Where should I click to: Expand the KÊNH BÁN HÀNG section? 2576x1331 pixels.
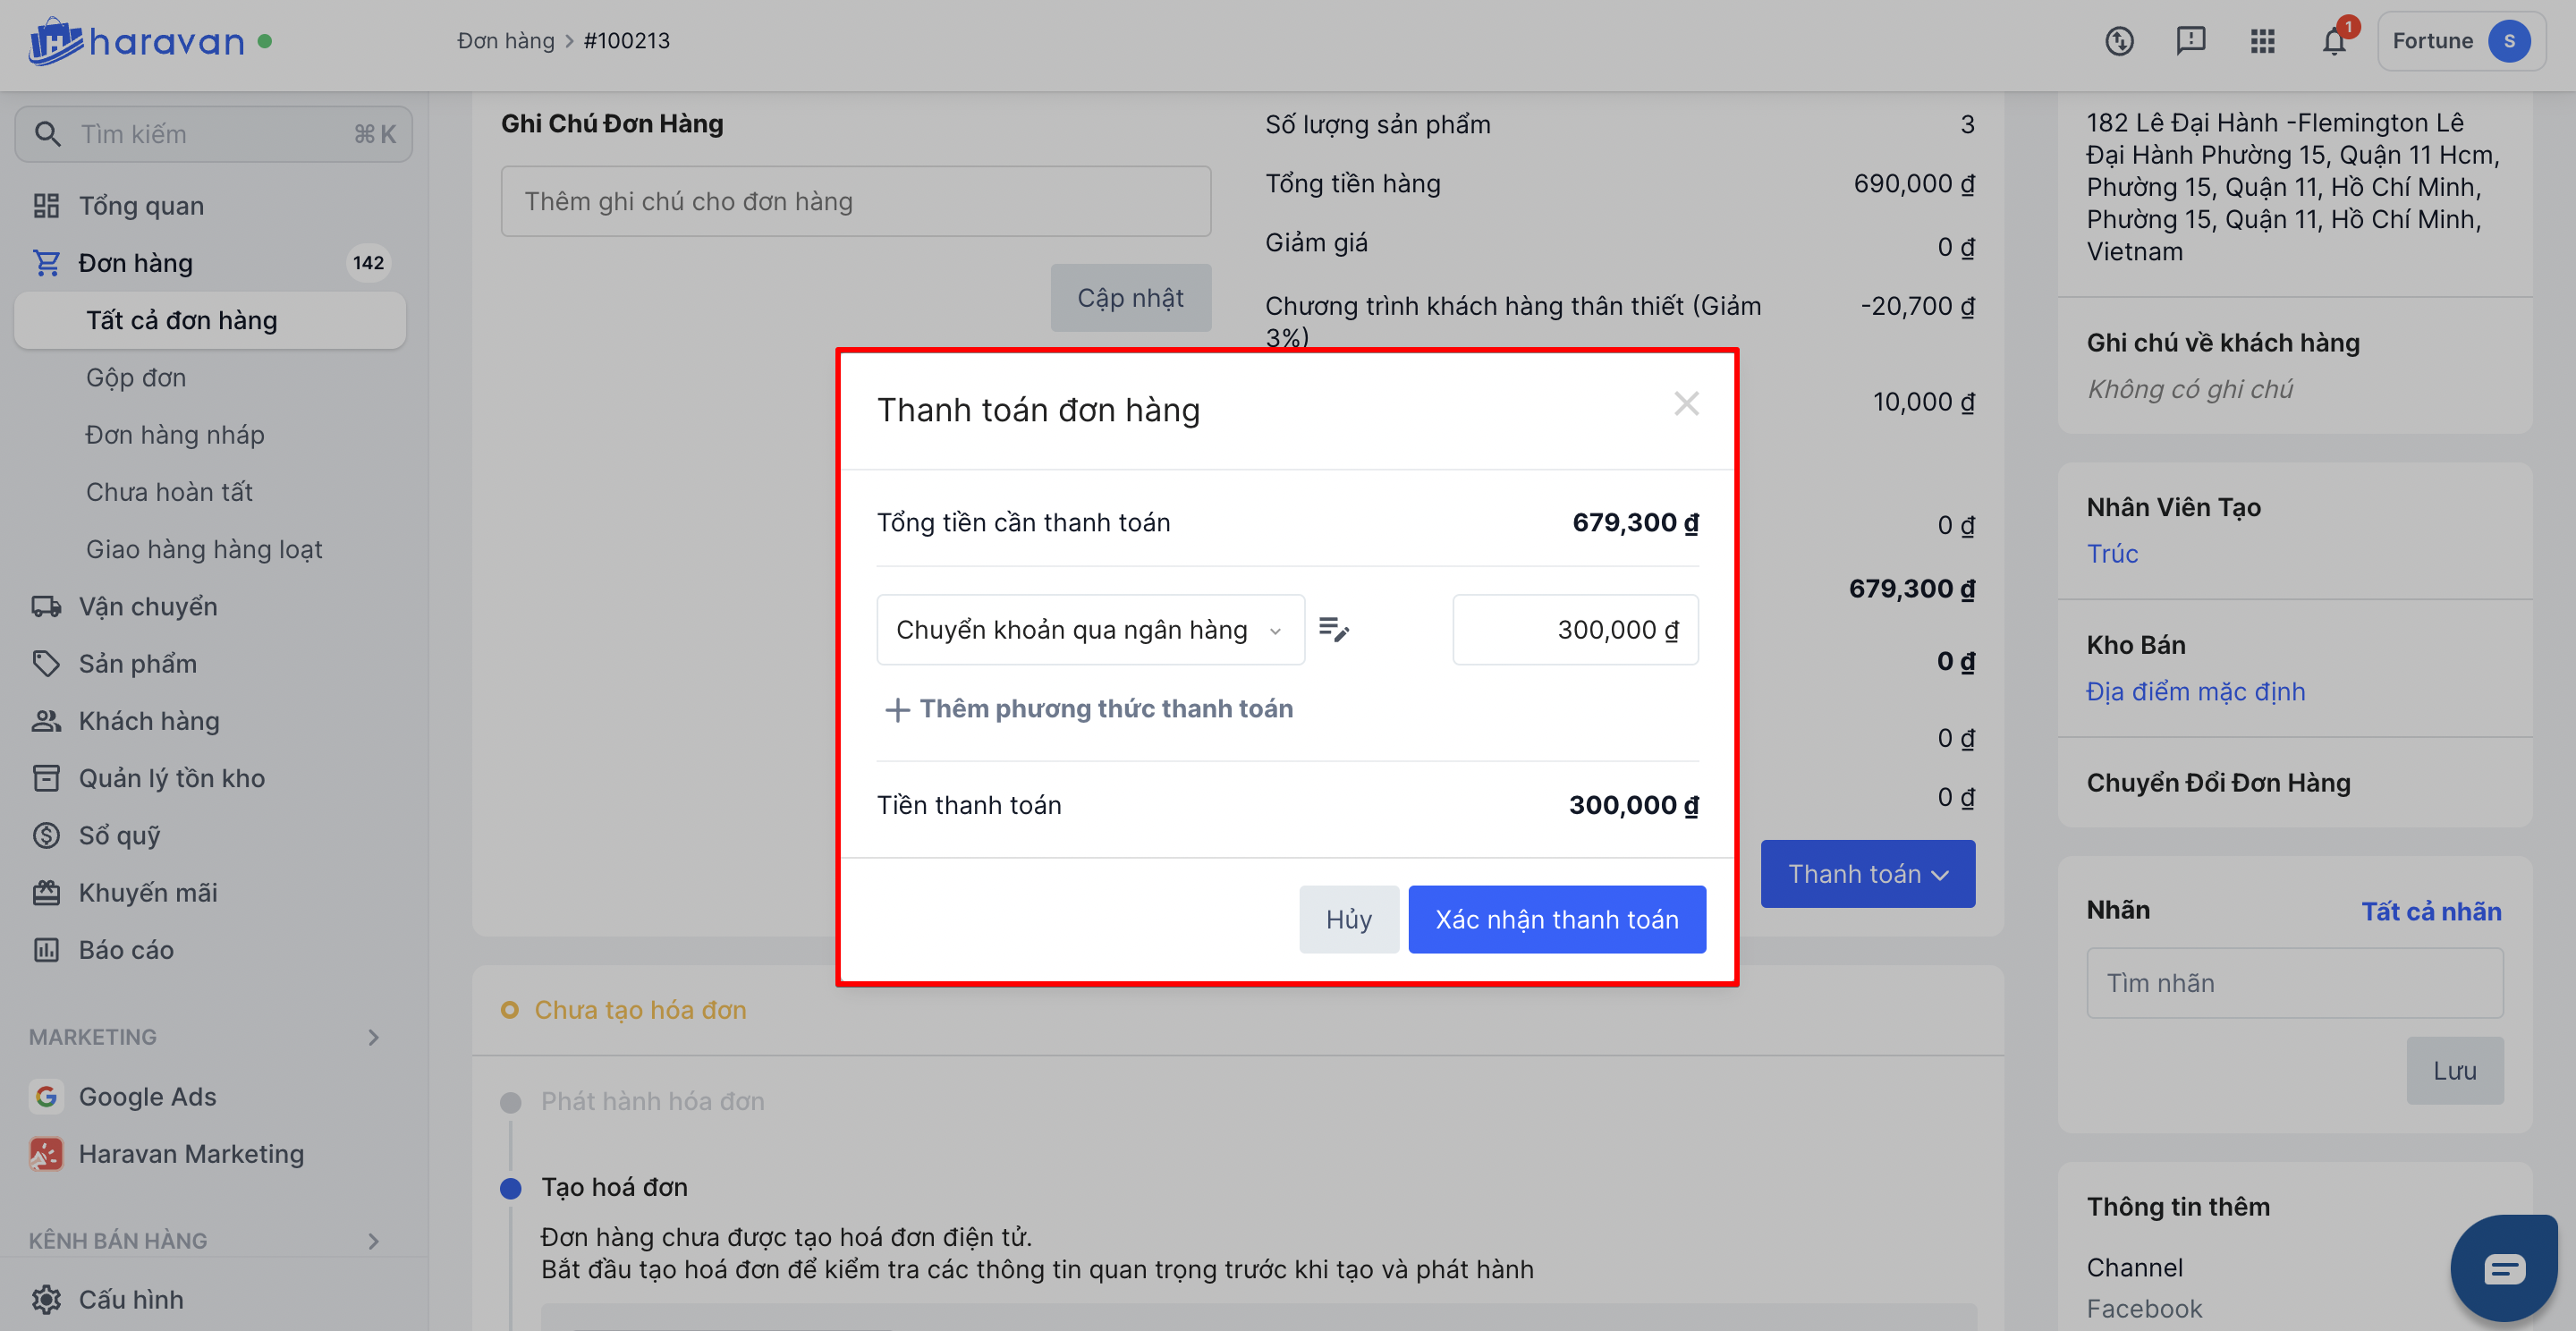[x=373, y=1240]
